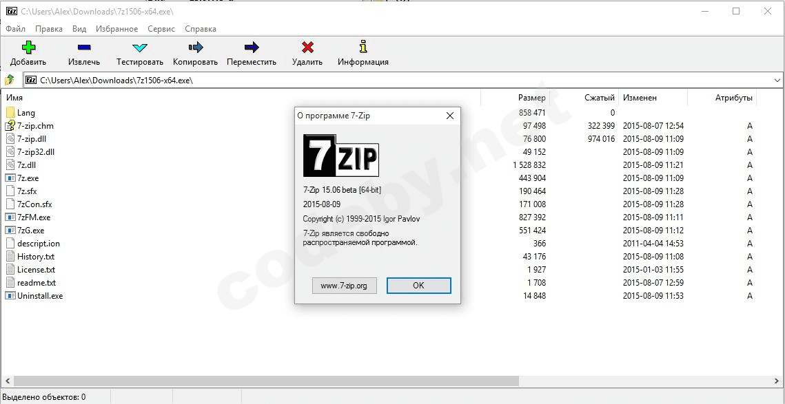785x404 pixels.
Task: Click the size value 366
Action: (539, 244)
